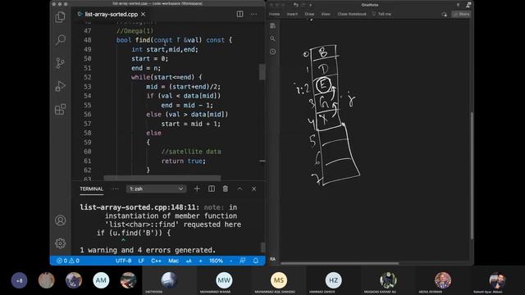The height and width of the screenshot is (295, 525).
Task: Select participant thumbnail with initials HZ
Action: click(x=334, y=280)
